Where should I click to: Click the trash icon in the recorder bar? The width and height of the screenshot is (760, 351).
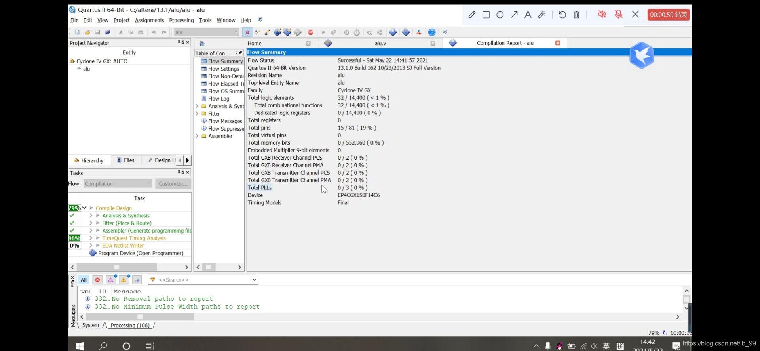point(576,15)
